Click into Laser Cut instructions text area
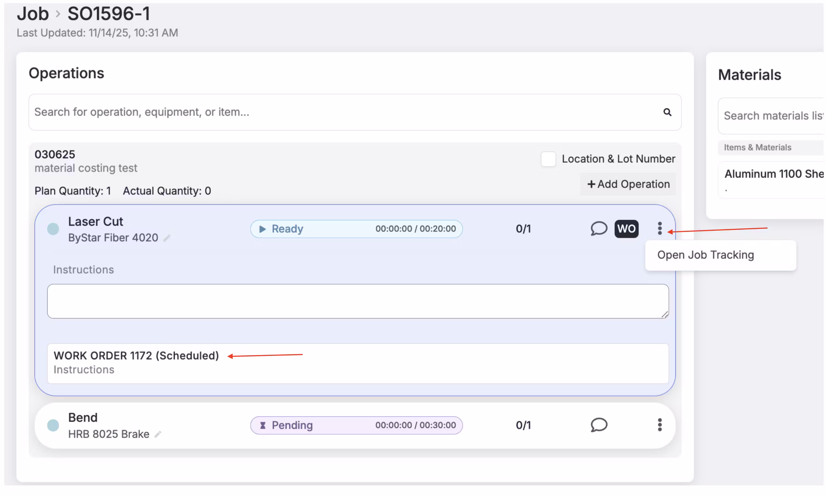Image resolution: width=826 pixels, height=495 pixels. pyautogui.click(x=357, y=301)
